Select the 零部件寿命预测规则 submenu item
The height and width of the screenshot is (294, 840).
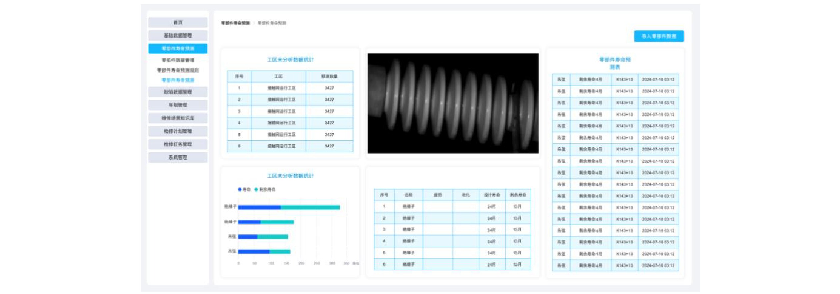pos(178,70)
